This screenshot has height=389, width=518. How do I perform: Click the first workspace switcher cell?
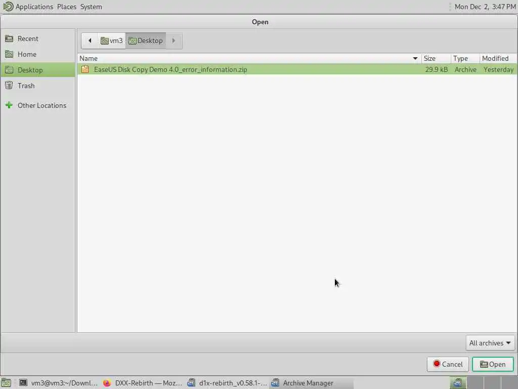click(457, 383)
